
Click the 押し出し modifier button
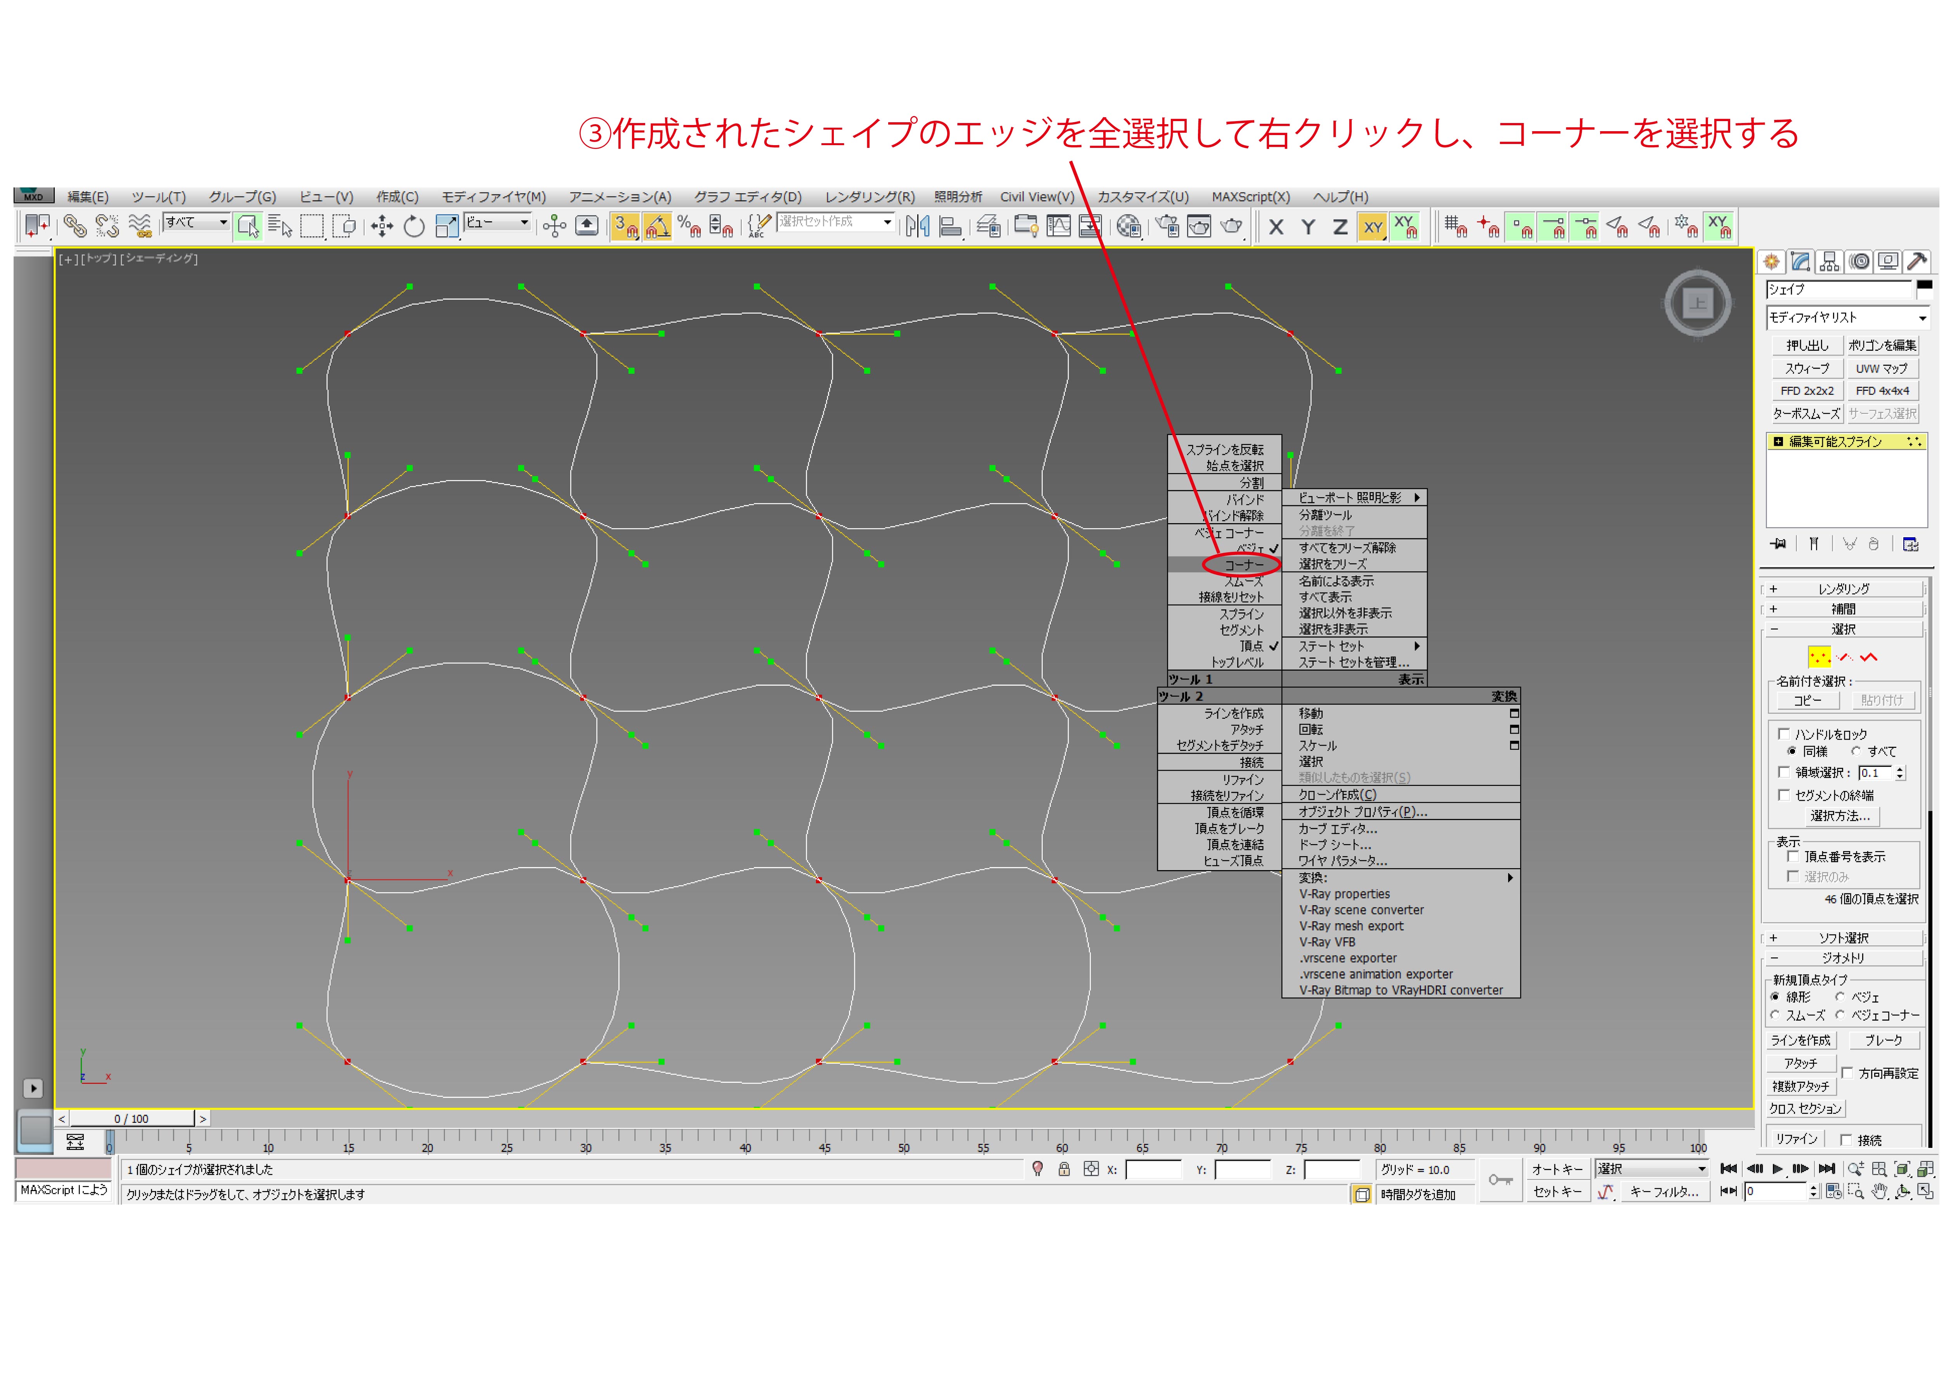pos(1807,345)
